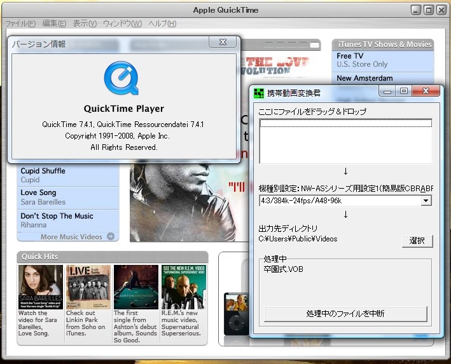Click the 機種別設定 NW-AS series label
Screen dimensions: 451x364
[345, 189]
